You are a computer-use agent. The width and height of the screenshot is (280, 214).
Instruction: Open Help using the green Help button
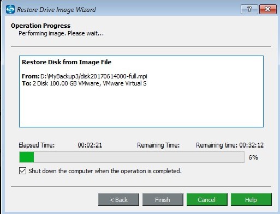(251, 199)
